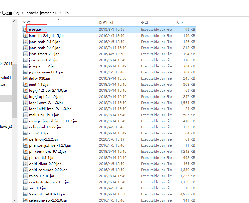
Task: Navigate to apache-jmeter-5.0 in the address bar
Action: click(43, 13)
